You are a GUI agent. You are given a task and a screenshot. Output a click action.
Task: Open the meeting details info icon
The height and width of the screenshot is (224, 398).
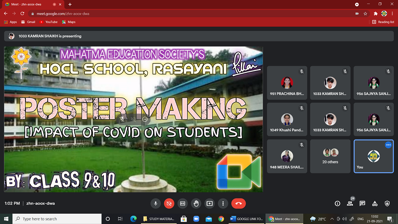point(338,203)
